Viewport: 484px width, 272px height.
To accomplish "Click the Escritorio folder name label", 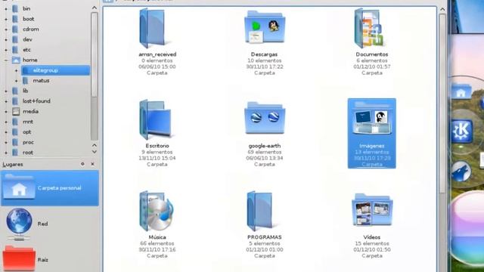I will click(157, 146).
